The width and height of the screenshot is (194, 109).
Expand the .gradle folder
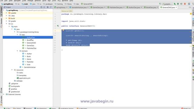[x=6, y=13]
